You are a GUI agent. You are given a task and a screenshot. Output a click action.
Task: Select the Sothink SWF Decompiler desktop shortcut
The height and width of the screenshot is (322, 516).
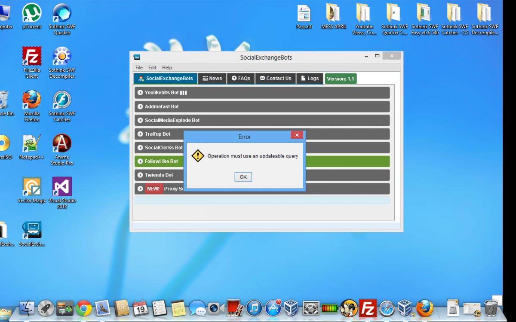pyautogui.click(x=62, y=63)
